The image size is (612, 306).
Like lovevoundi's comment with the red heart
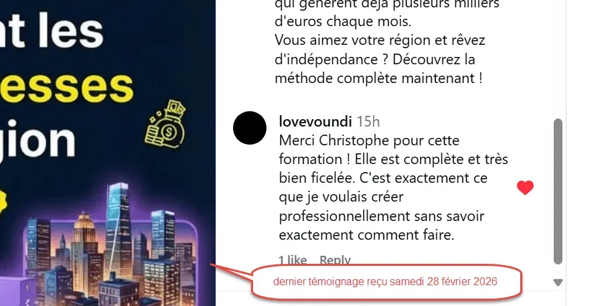[x=525, y=187]
